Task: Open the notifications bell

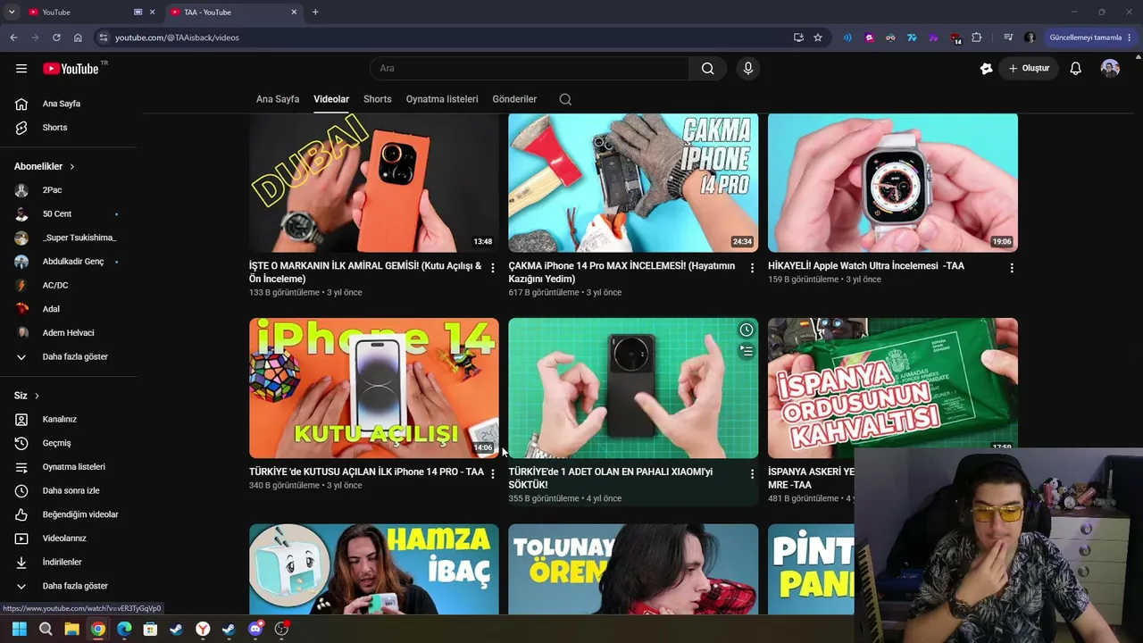Action: pos(1076,69)
